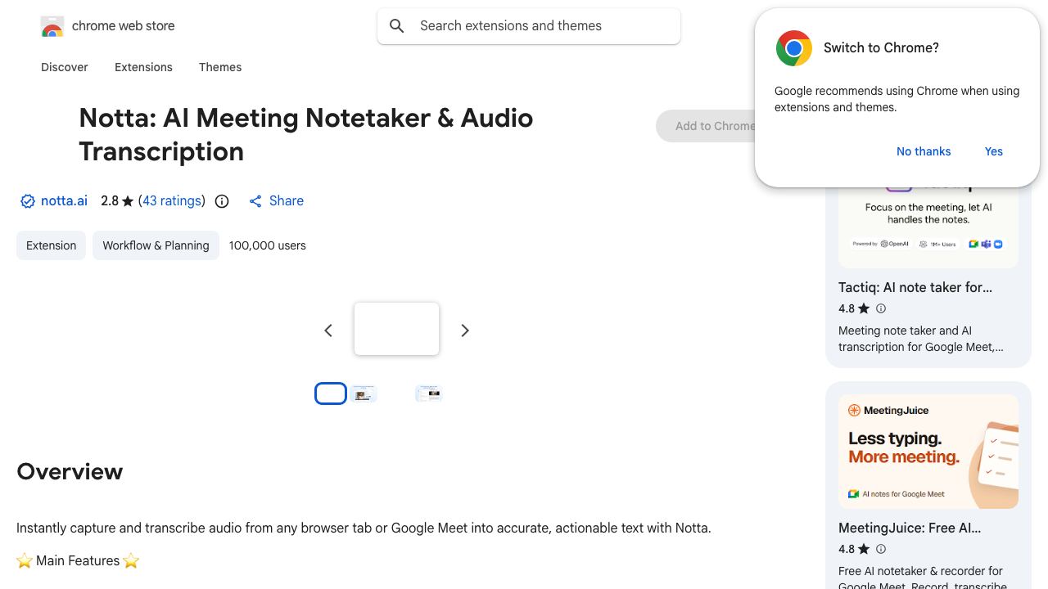Open the MeetingJuice promo image card

928,452
